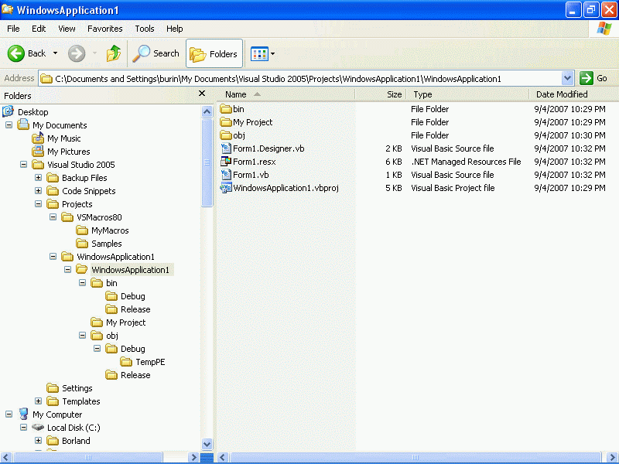The height and width of the screenshot is (464, 619).
Task: Collapse the Visual Studio 2005 node
Action: 24,165
